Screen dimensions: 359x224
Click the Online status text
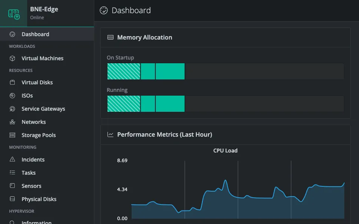(x=37, y=18)
